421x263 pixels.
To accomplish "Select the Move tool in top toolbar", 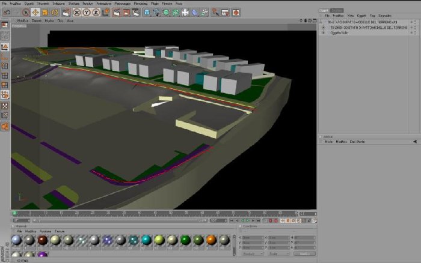I will [x=35, y=13].
